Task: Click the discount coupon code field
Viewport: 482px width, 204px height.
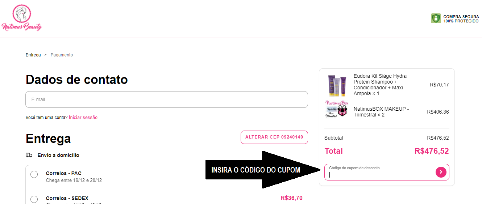Action: tap(381, 174)
